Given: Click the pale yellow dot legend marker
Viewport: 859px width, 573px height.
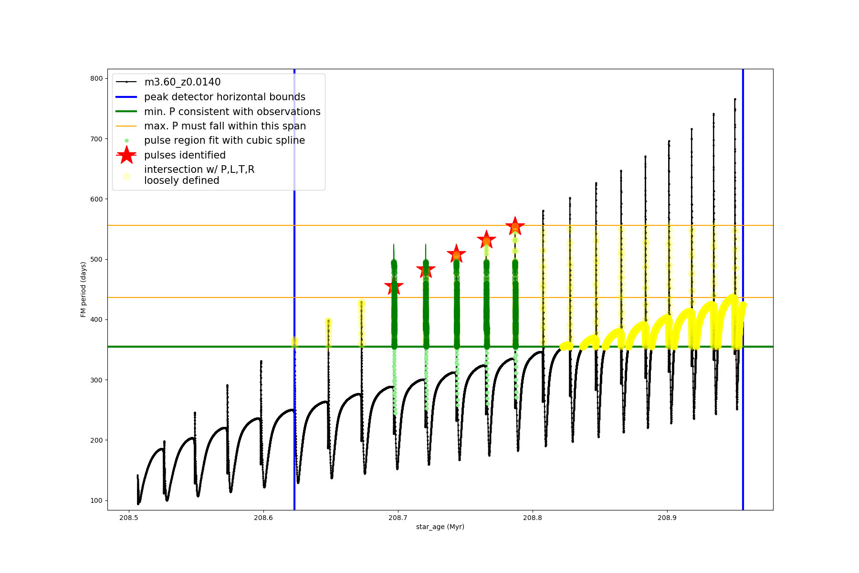Looking at the screenshot, I should point(126,176).
